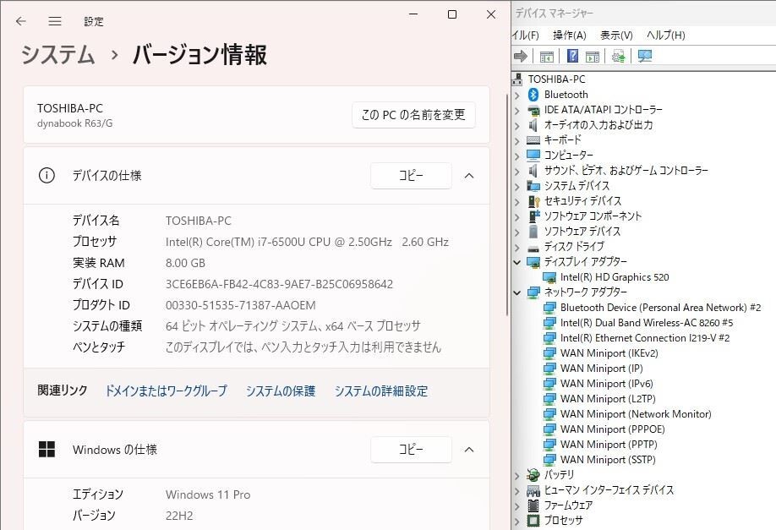Click the Settings window vertical scrollbar
Image resolution: width=776 pixels, height=530 pixels.
click(507, 204)
